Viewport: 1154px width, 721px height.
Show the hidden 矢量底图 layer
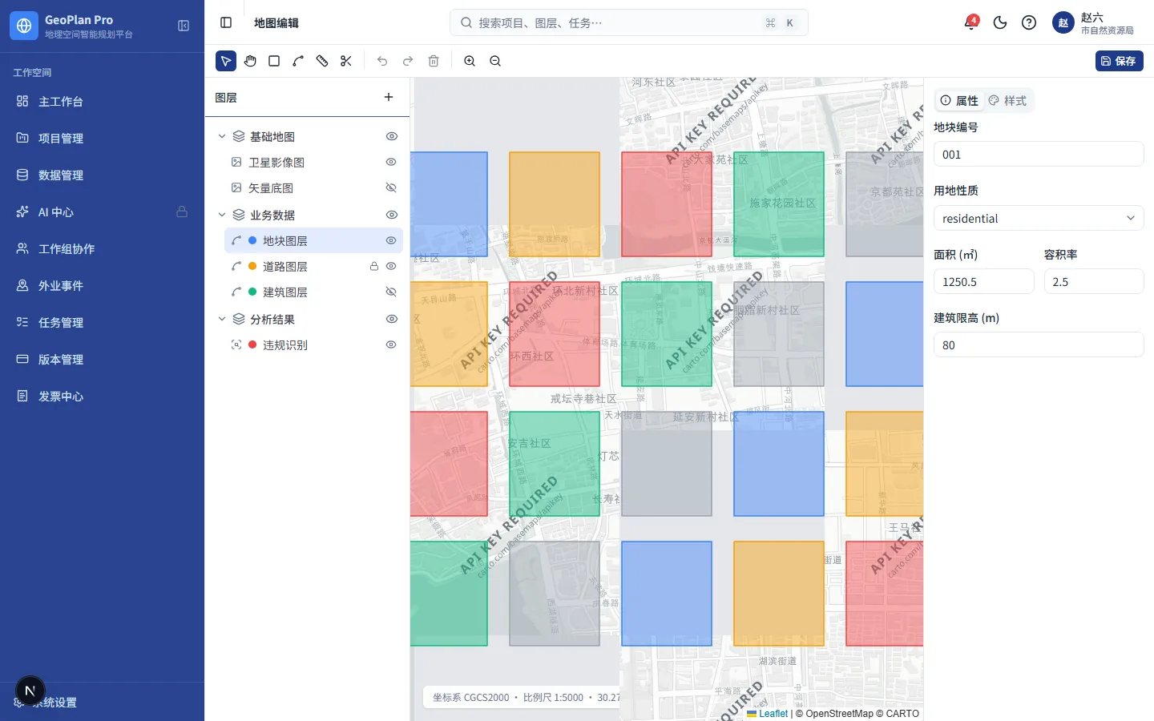[391, 188]
